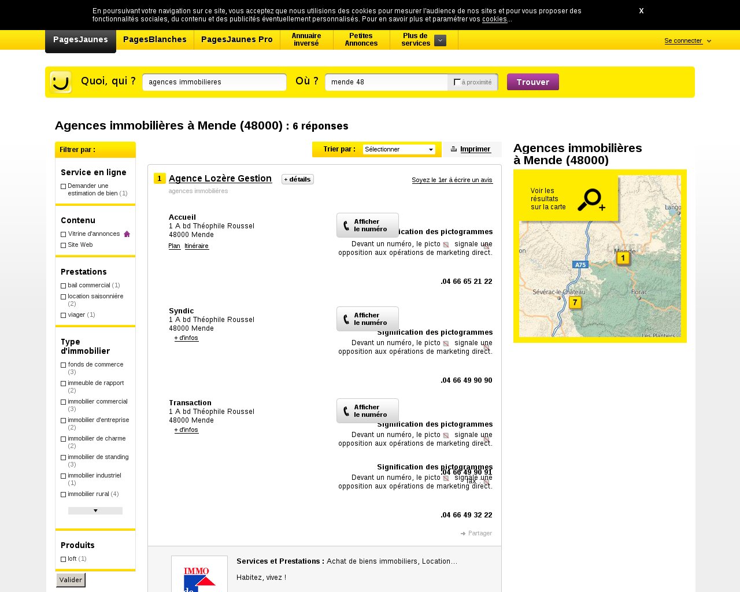Click 'Voir les résultats sur la carte'

(548, 199)
